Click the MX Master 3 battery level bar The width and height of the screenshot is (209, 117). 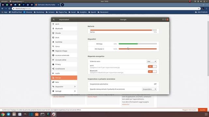point(138,49)
